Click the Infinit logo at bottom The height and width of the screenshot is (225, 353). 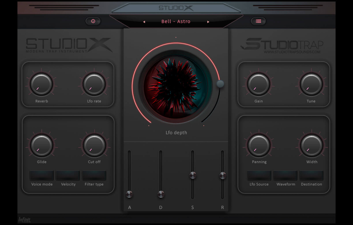[24, 220]
